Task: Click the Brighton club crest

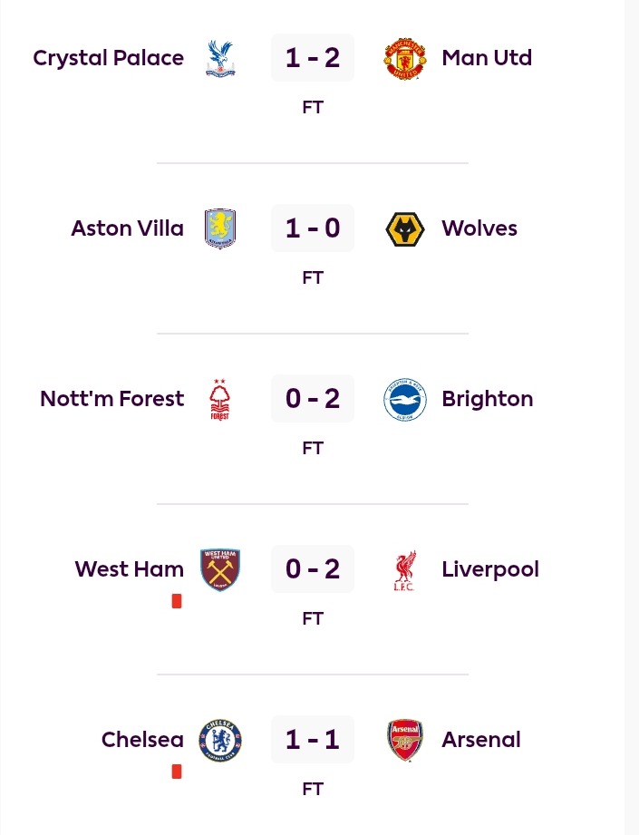Action: 404,399
